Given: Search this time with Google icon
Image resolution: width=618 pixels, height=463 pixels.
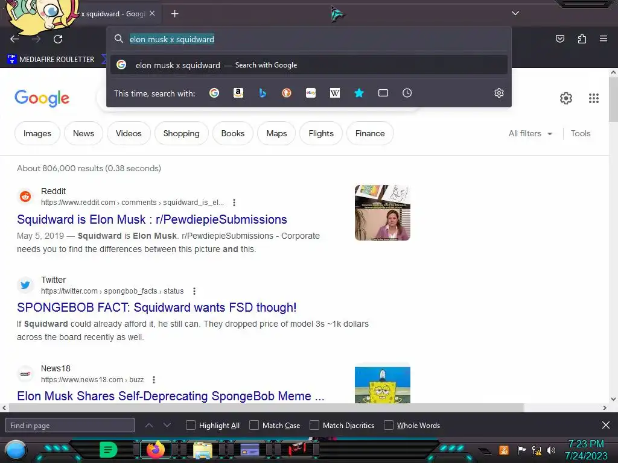Looking at the screenshot, I should click(x=214, y=93).
